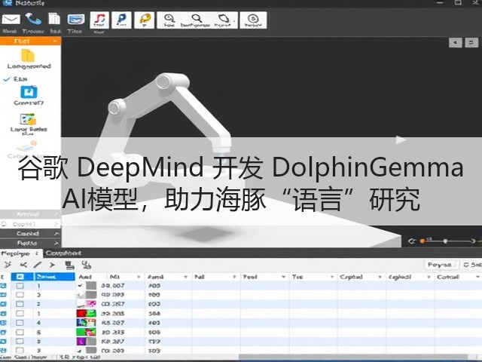Check the box in red-green thumbnail row
The image size is (482, 362).
coord(20,314)
